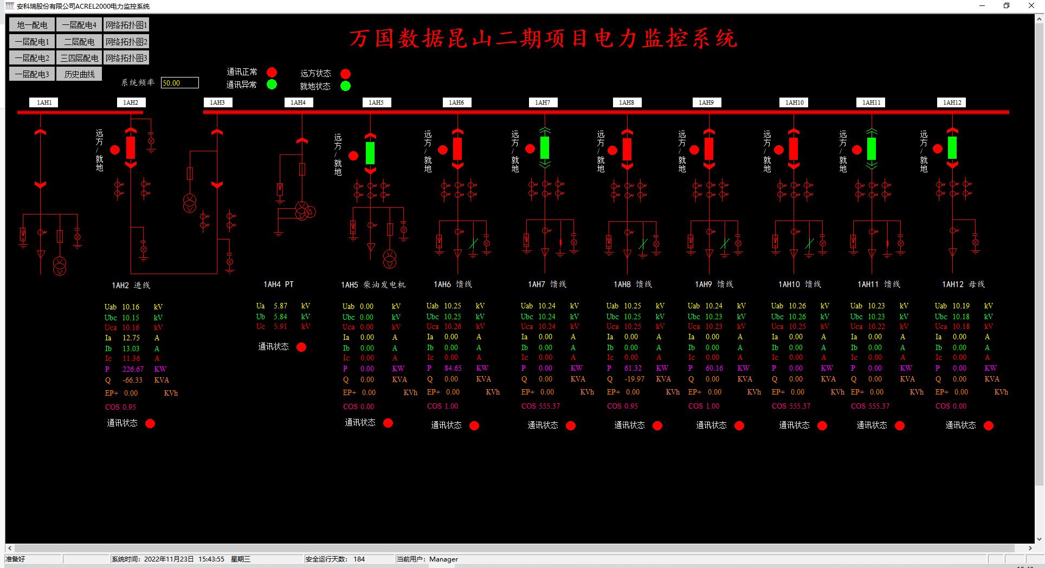
Task: Click 1AH6 馈线 通讯状态 indicator
Action: (474, 426)
